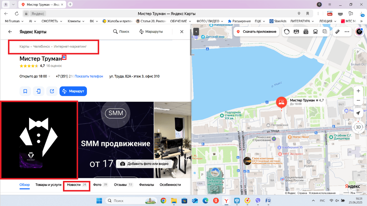Viewport: 367px width, 206px height.
Task: Expand the ОБУЧЕНИЕ bookmarks folder
Action: tap(181, 21)
